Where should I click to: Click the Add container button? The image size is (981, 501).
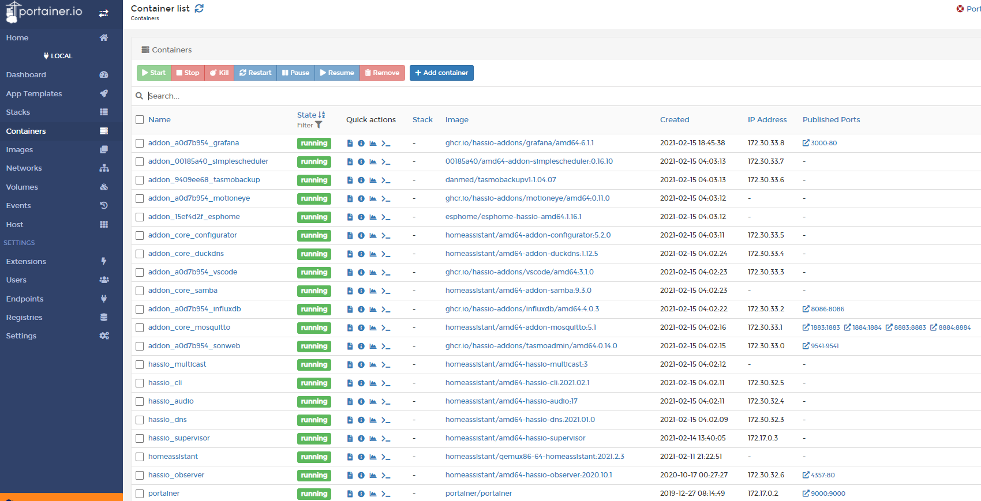click(441, 73)
